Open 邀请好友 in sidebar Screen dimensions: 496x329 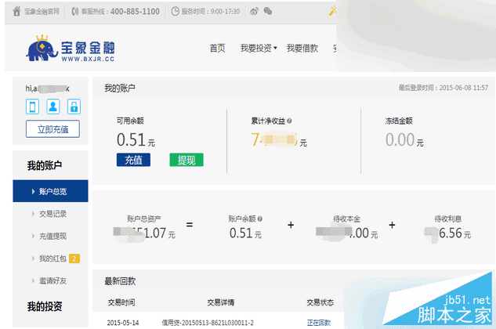tap(52, 281)
